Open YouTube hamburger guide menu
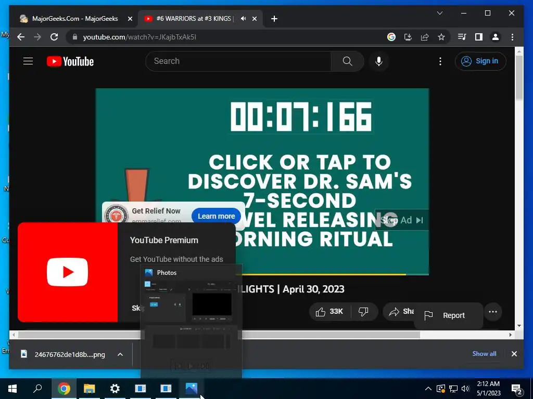Screen dimensions: 533x399 28,61
